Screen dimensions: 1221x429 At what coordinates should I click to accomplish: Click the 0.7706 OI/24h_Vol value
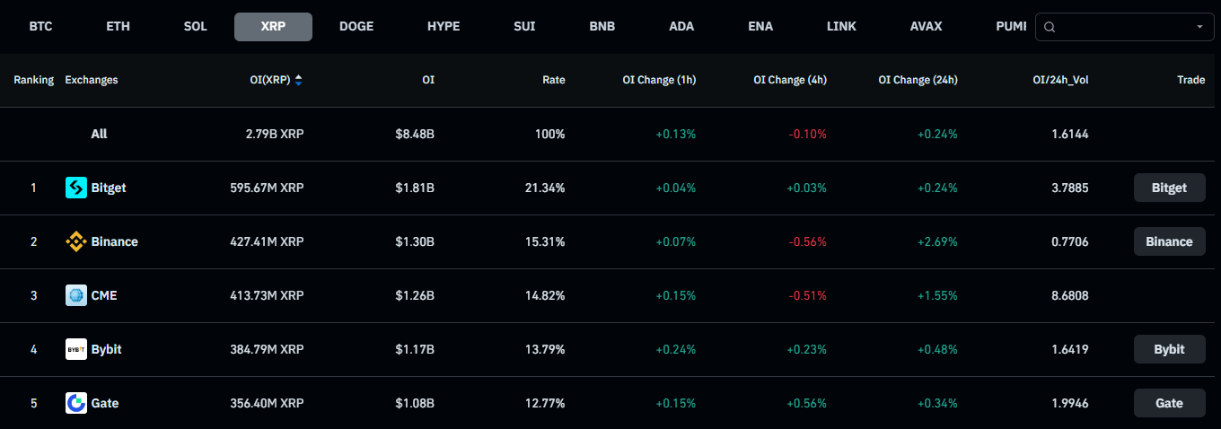(x=1069, y=241)
